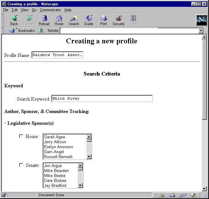Open Composer from status bar icon

tap(193, 195)
